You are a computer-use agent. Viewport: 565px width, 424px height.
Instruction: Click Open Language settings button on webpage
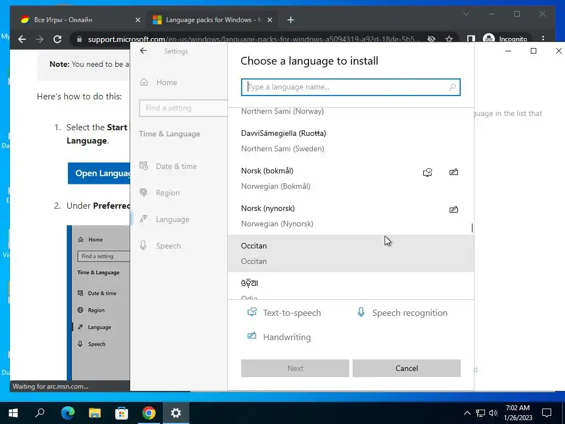pyautogui.click(x=99, y=173)
